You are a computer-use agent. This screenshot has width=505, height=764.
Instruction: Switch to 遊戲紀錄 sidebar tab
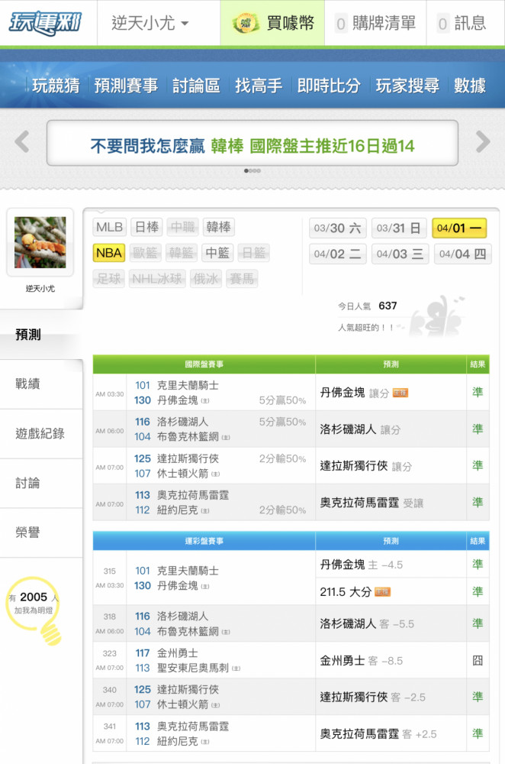pyautogui.click(x=41, y=434)
